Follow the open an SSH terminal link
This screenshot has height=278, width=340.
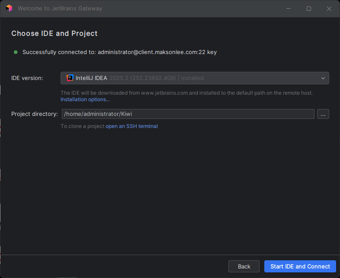coord(132,126)
